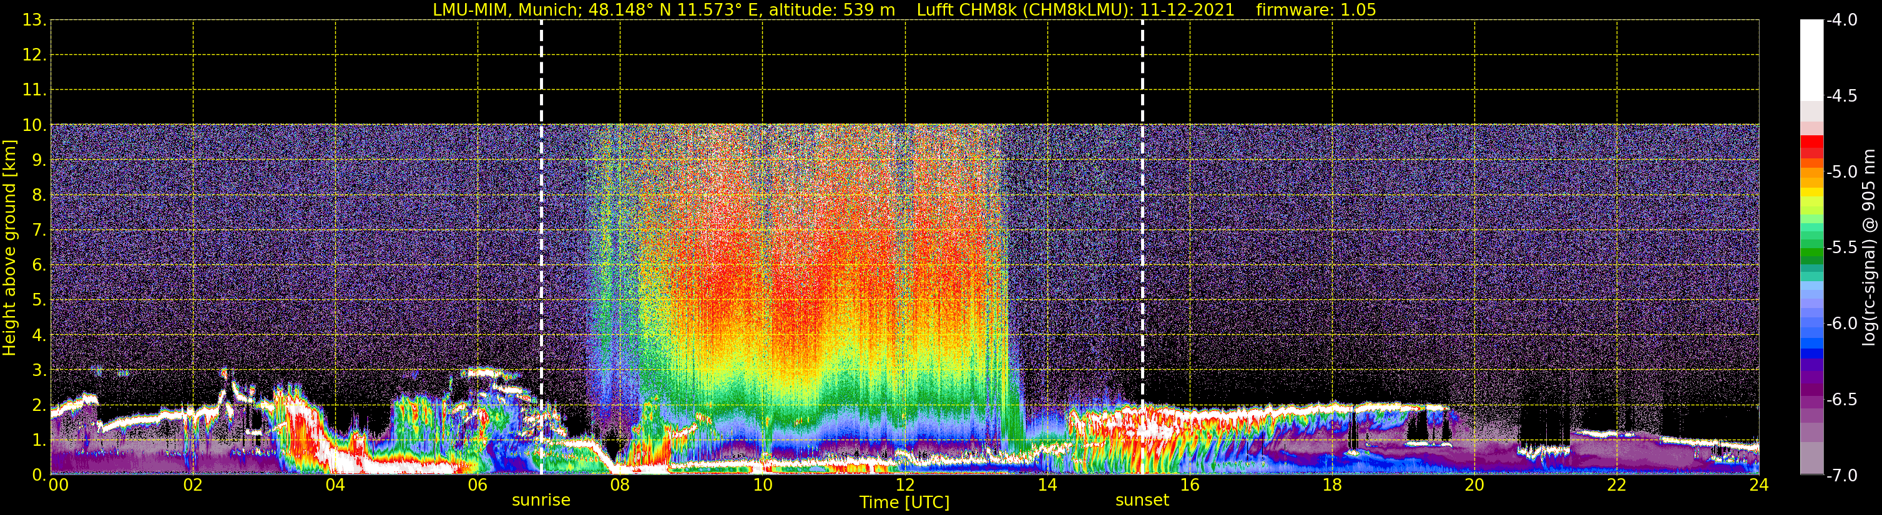Click the time tick label '10' on time axis
Viewport: 1882px width, 515px height.
click(762, 485)
